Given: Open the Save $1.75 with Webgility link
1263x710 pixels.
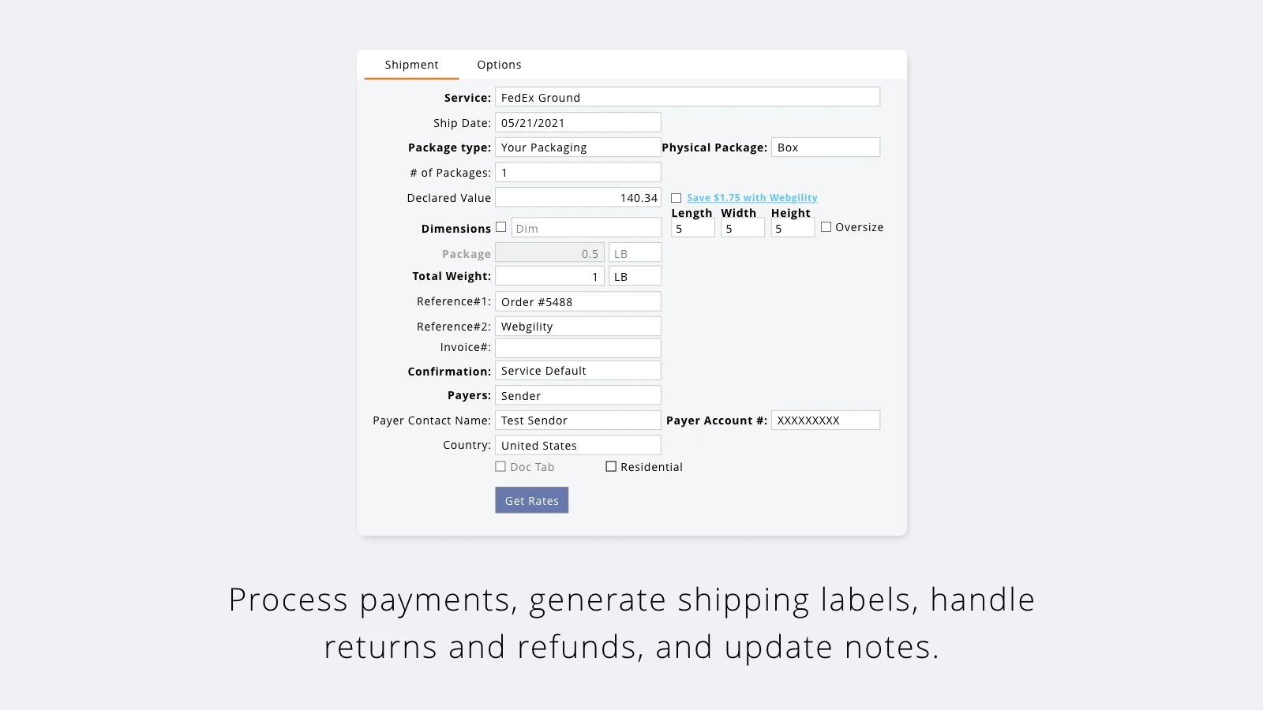Looking at the screenshot, I should pos(751,197).
